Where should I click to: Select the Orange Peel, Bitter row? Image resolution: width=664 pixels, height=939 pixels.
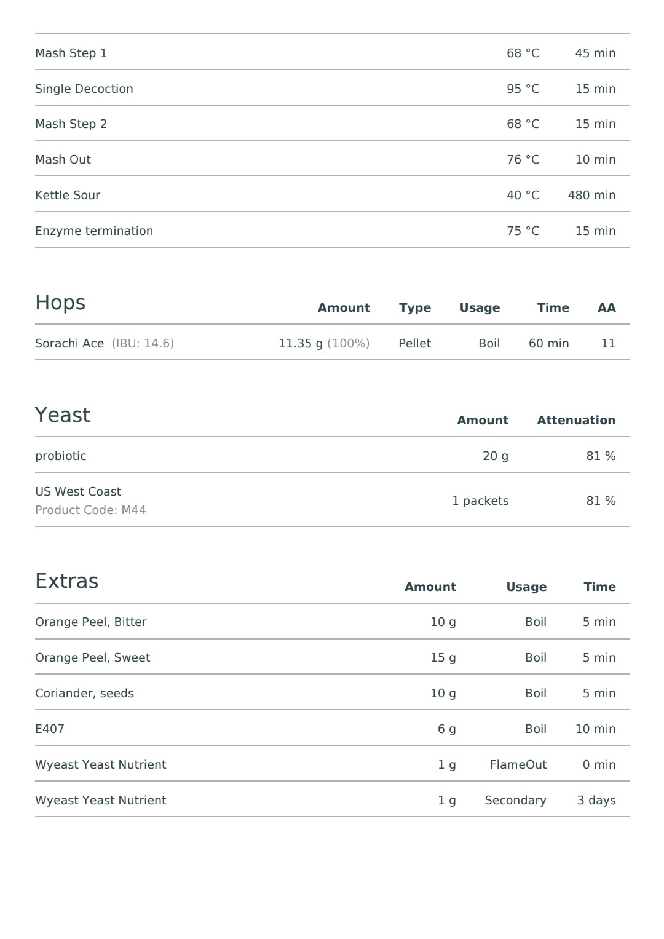(332, 621)
